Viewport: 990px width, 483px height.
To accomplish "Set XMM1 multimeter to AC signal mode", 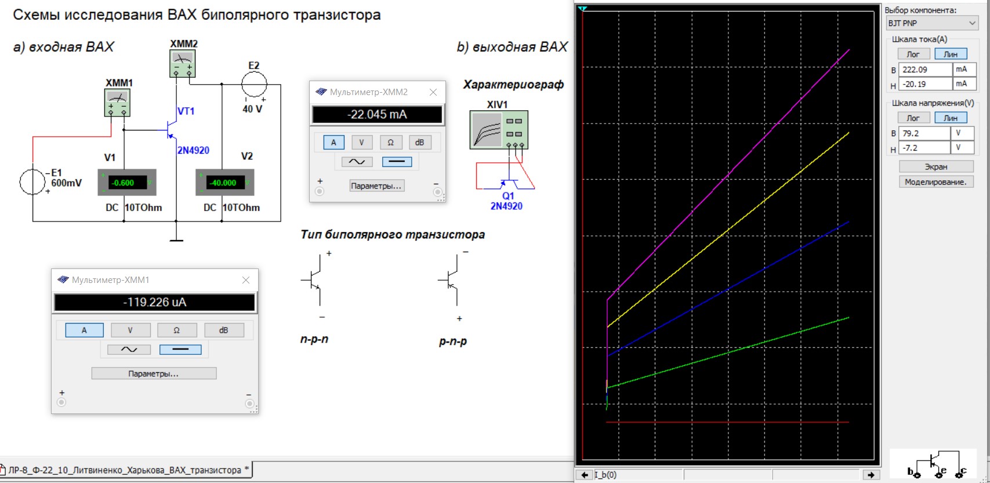I will 129,350.
